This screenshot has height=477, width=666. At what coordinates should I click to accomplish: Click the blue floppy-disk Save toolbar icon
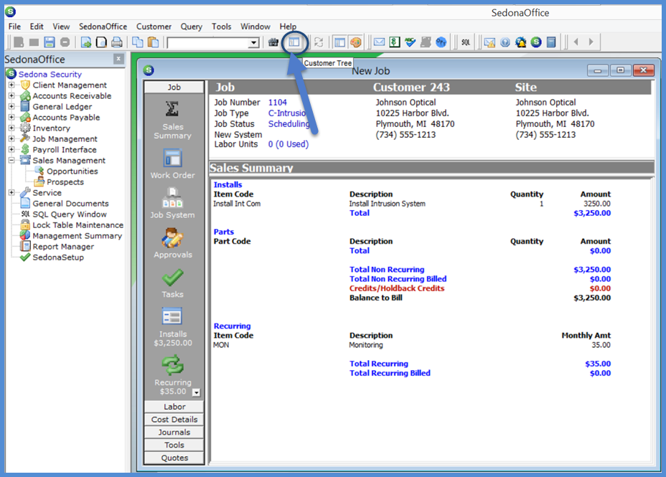coord(50,42)
